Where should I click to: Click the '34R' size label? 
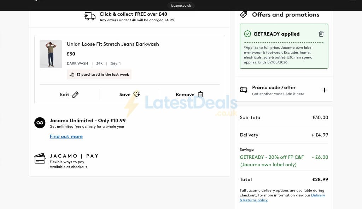(x=99, y=63)
